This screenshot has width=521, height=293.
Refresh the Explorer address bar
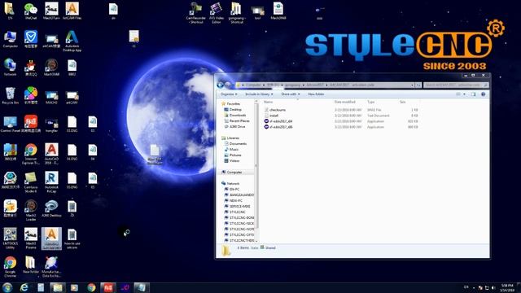(x=418, y=85)
